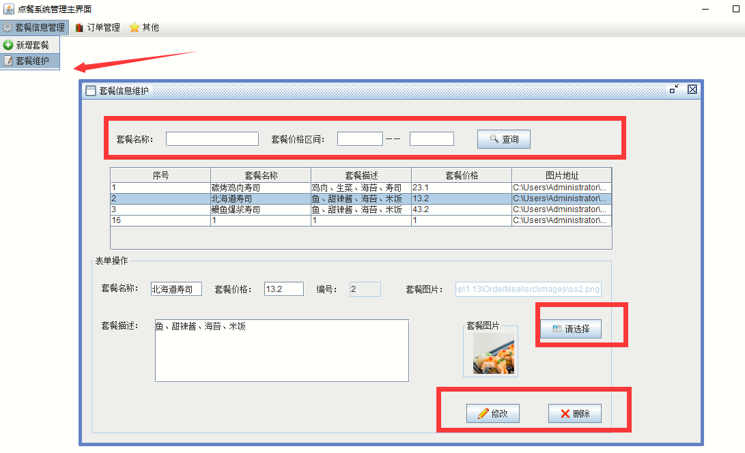Click the 套餐信息维护 window frame icon
The width and height of the screenshot is (745, 453).
[x=91, y=91]
